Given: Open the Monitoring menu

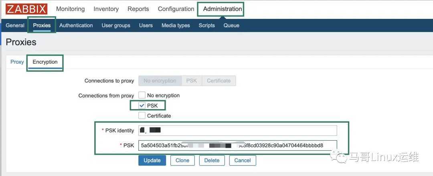Looking at the screenshot, I should click(x=70, y=9).
